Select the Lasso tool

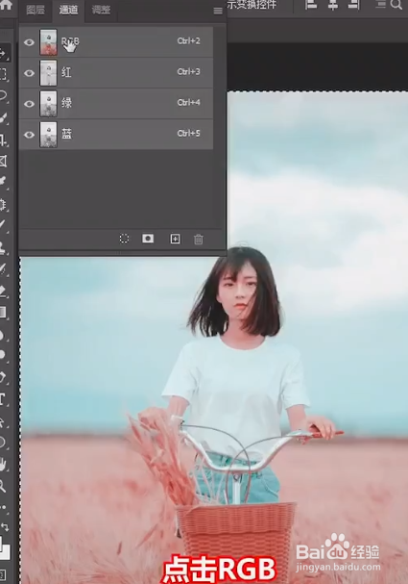pos(2,95)
